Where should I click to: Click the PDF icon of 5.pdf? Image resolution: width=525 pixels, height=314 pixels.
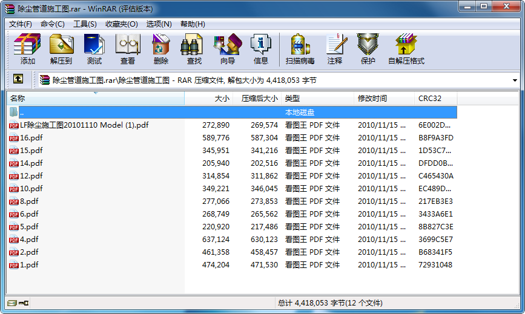[14, 227]
